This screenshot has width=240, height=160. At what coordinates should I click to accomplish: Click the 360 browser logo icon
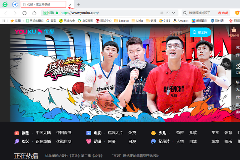pyautogui.click(x=5, y=4)
